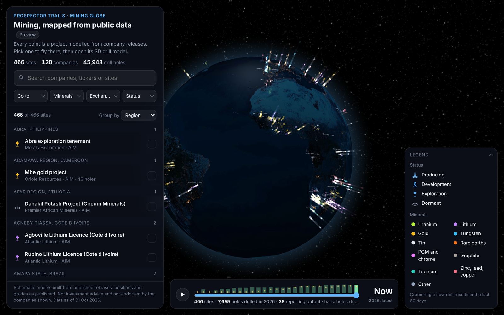
Task: Tick the Mbe gold project checkbox
Action: pyautogui.click(x=152, y=175)
